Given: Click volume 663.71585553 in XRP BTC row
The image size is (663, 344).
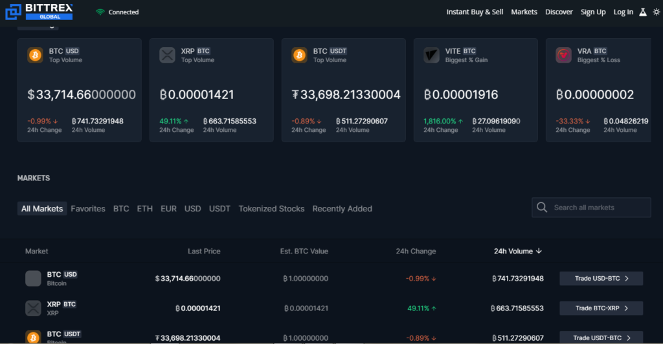Looking at the screenshot, I should (517, 308).
